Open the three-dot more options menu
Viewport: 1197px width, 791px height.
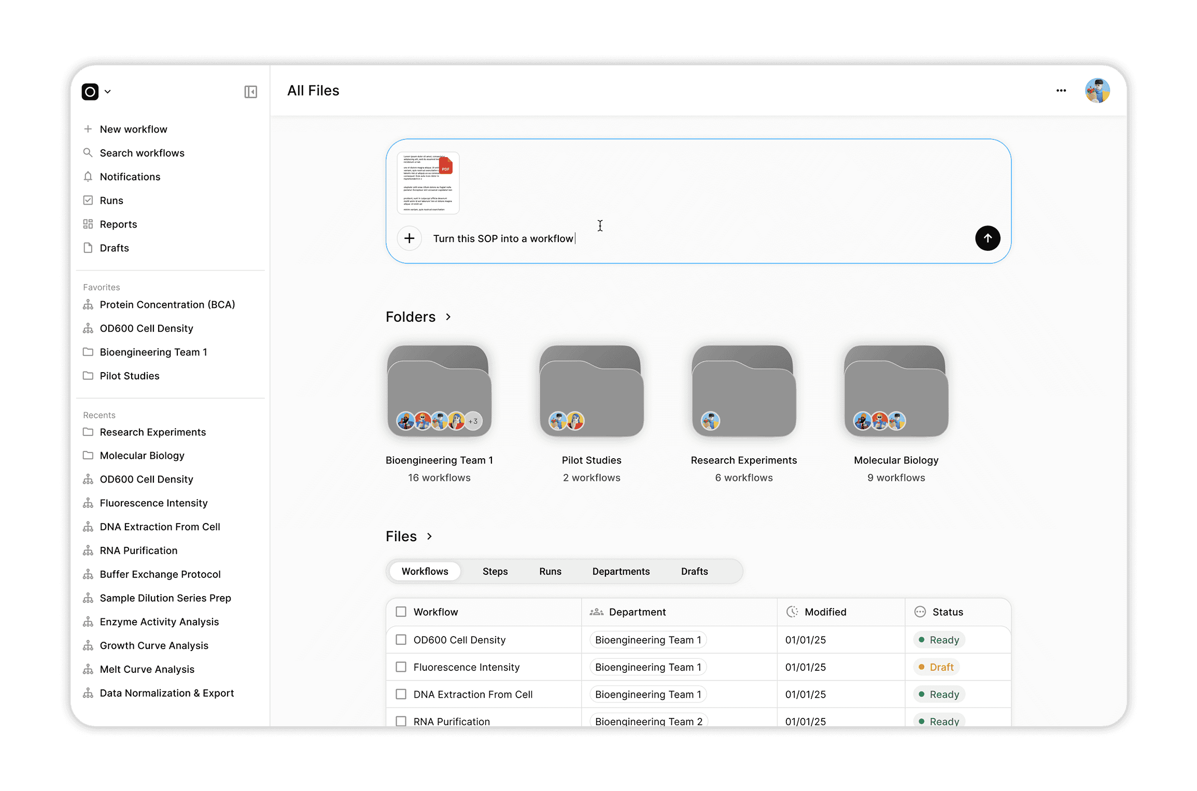click(x=1061, y=91)
